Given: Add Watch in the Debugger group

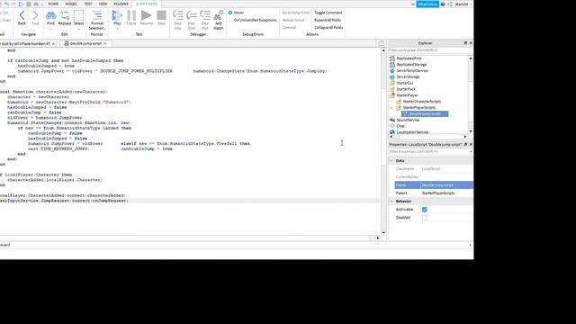Looking at the screenshot, I should [218, 20].
